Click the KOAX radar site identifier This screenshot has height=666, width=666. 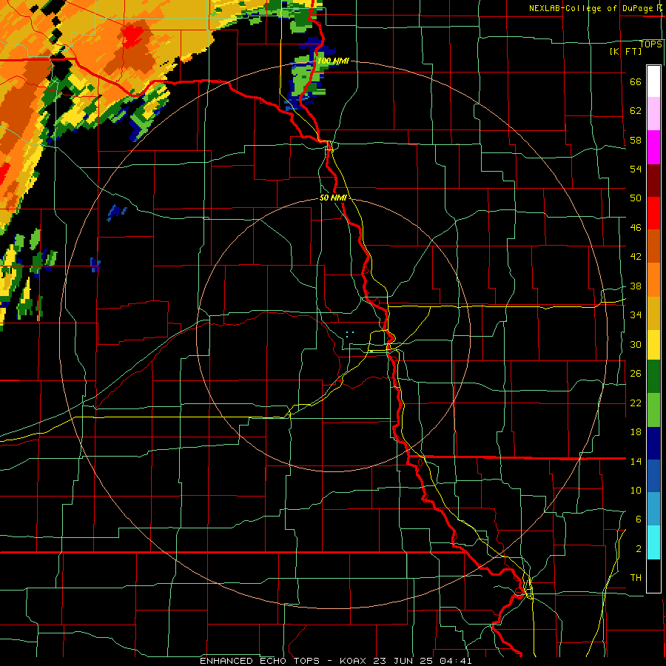point(352,661)
